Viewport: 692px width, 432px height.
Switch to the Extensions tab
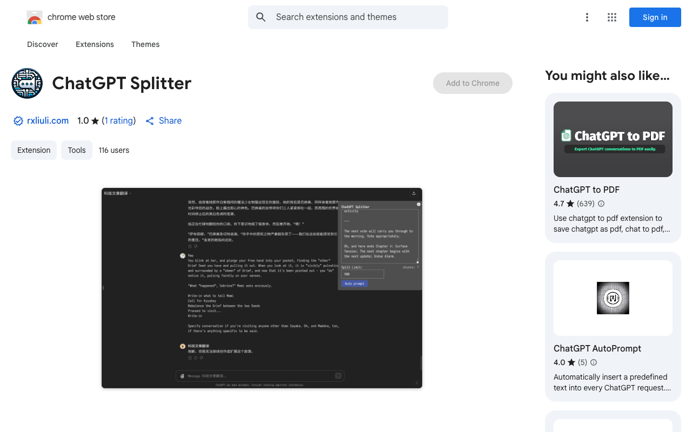click(x=95, y=44)
